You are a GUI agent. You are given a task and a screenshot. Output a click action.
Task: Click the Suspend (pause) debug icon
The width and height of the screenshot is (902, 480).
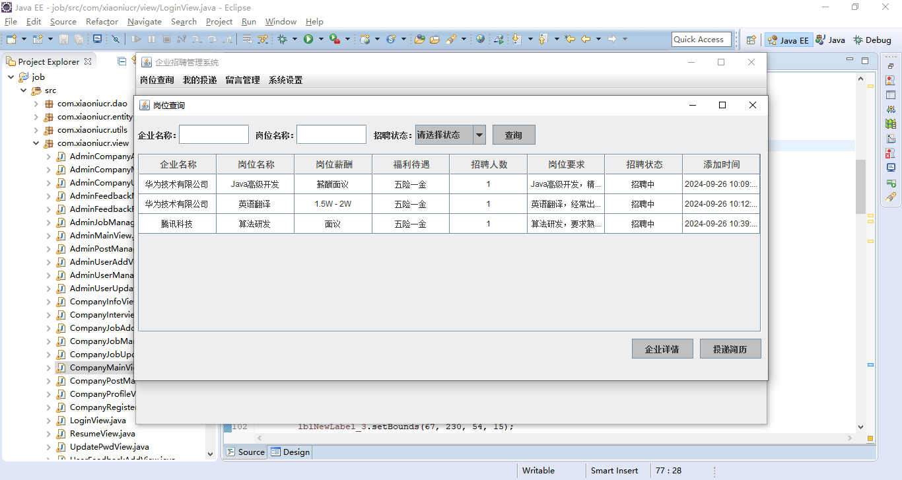pyautogui.click(x=151, y=39)
